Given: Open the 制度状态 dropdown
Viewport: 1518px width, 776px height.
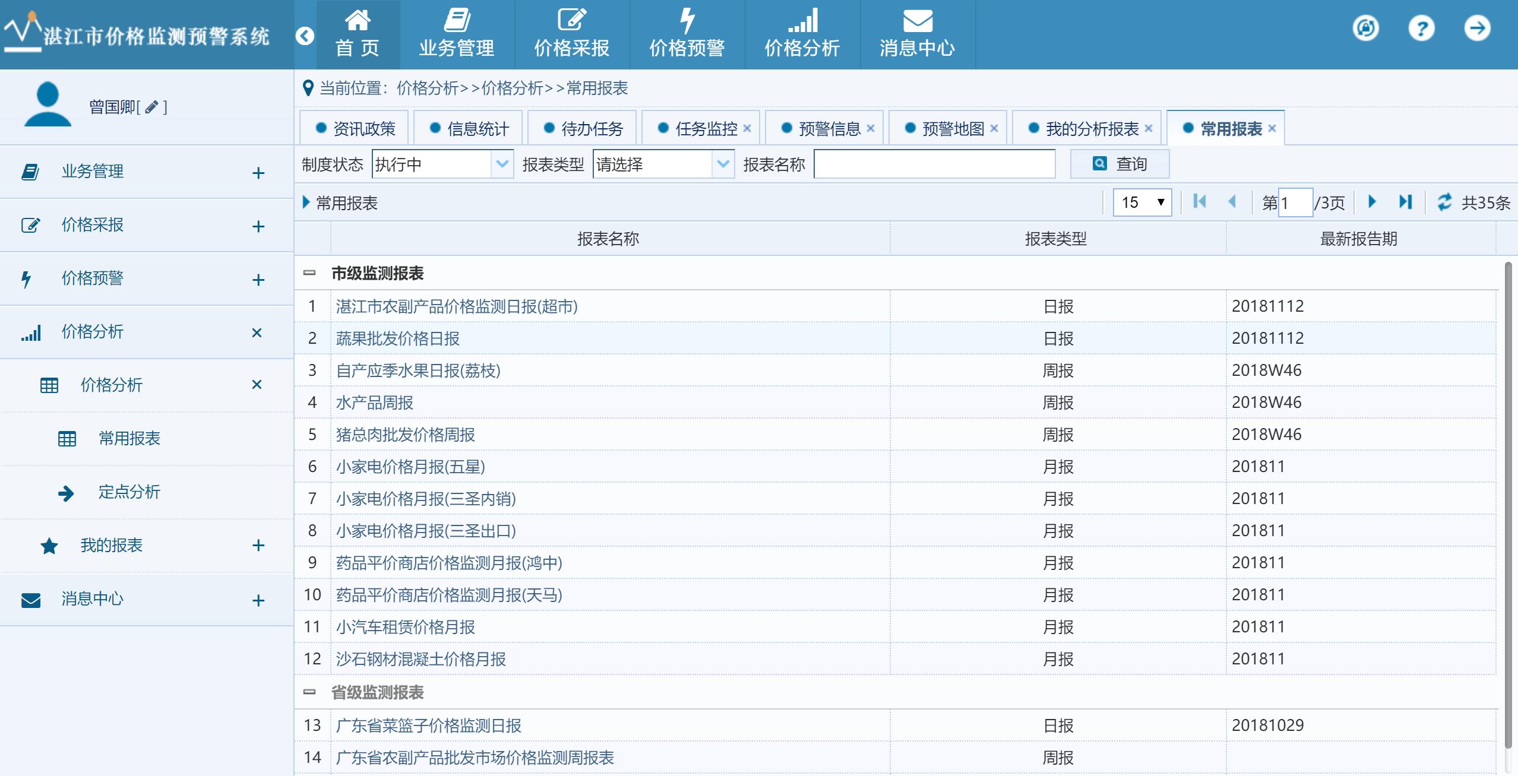Looking at the screenshot, I should click(502, 164).
